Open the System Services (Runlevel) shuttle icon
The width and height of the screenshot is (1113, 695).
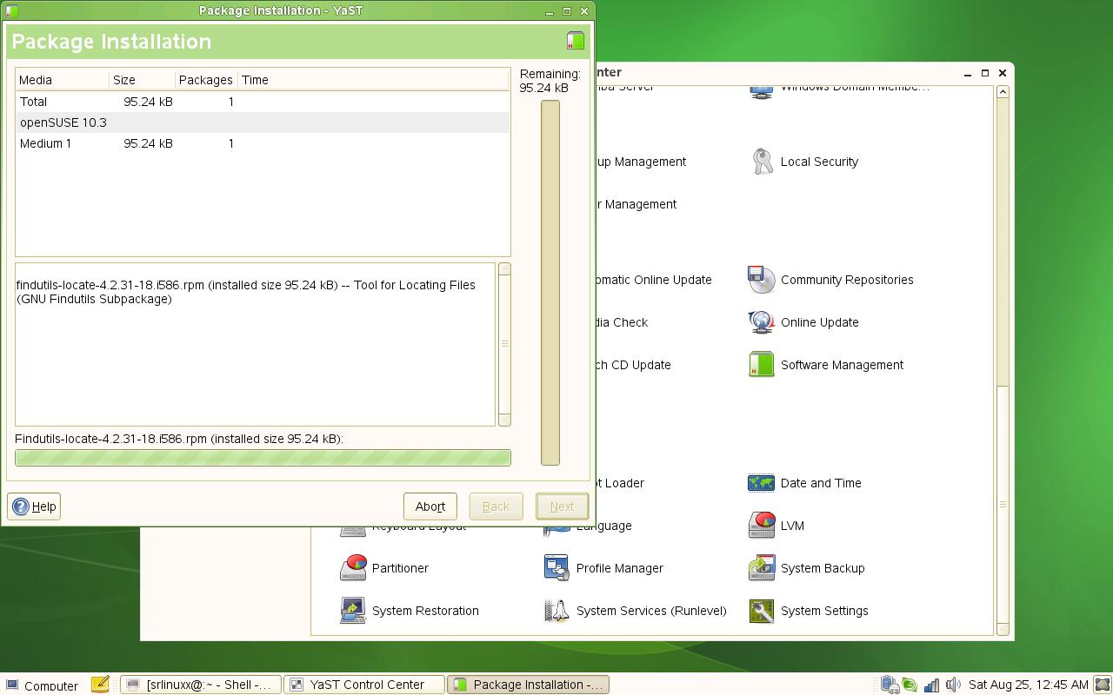point(557,611)
